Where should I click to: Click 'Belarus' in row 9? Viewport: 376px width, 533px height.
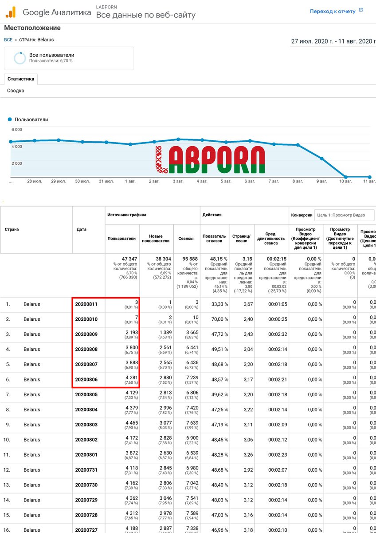click(32, 425)
